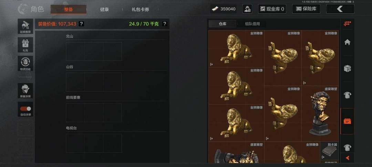The height and width of the screenshot is (167, 372).
Task: Open the 保险库 button
Action: 306,9
